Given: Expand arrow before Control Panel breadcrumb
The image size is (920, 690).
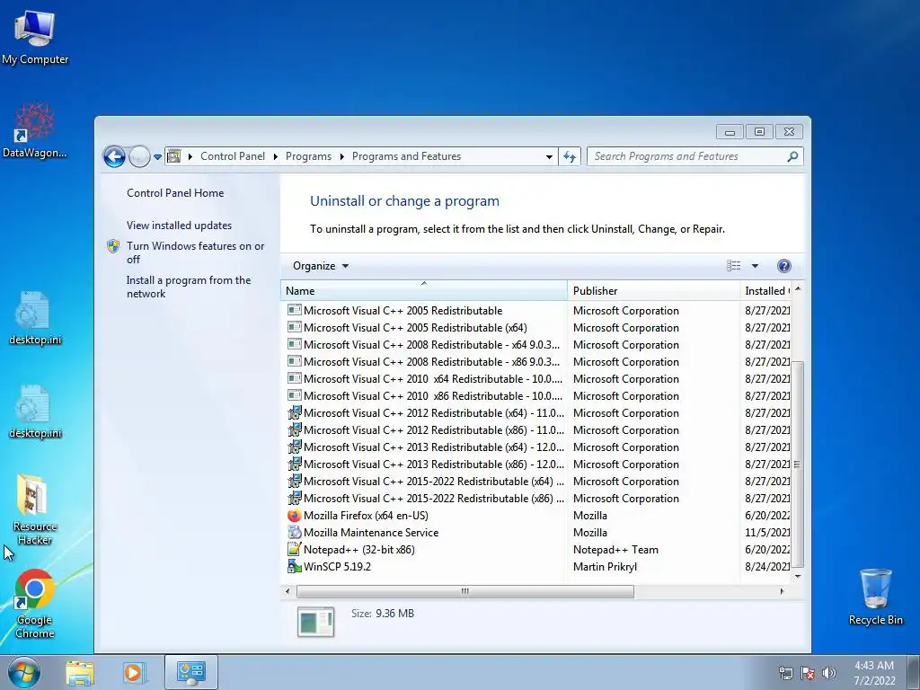Looking at the screenshot, I should click(190, 156).
